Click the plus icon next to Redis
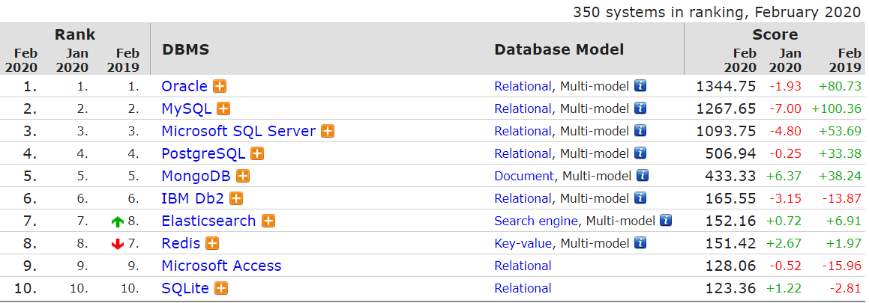 (x=211, y=243)
